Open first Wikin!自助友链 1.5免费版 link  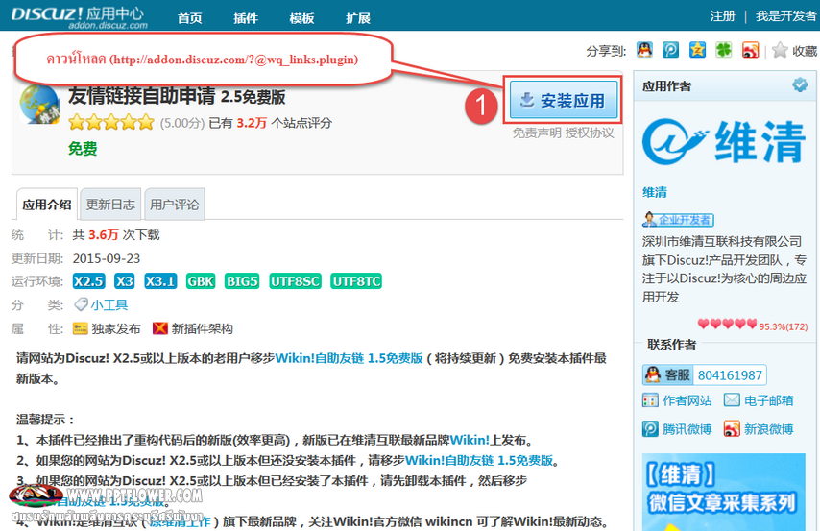tap(349, 358)
